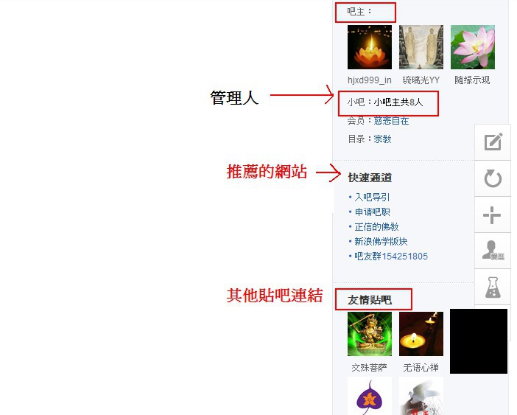Image resolution: width=517 pixels, height=415 pixels.
Task: Open hjxd999_in candle lotus avatar
Action: [x=370, y=47]
